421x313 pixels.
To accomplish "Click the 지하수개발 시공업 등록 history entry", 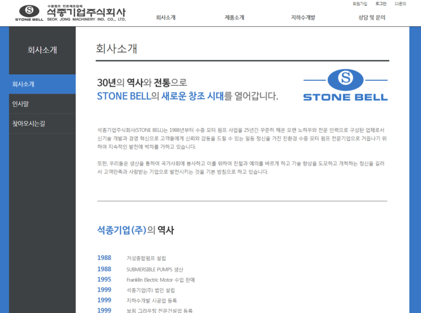I will click(x=151, y=300).
